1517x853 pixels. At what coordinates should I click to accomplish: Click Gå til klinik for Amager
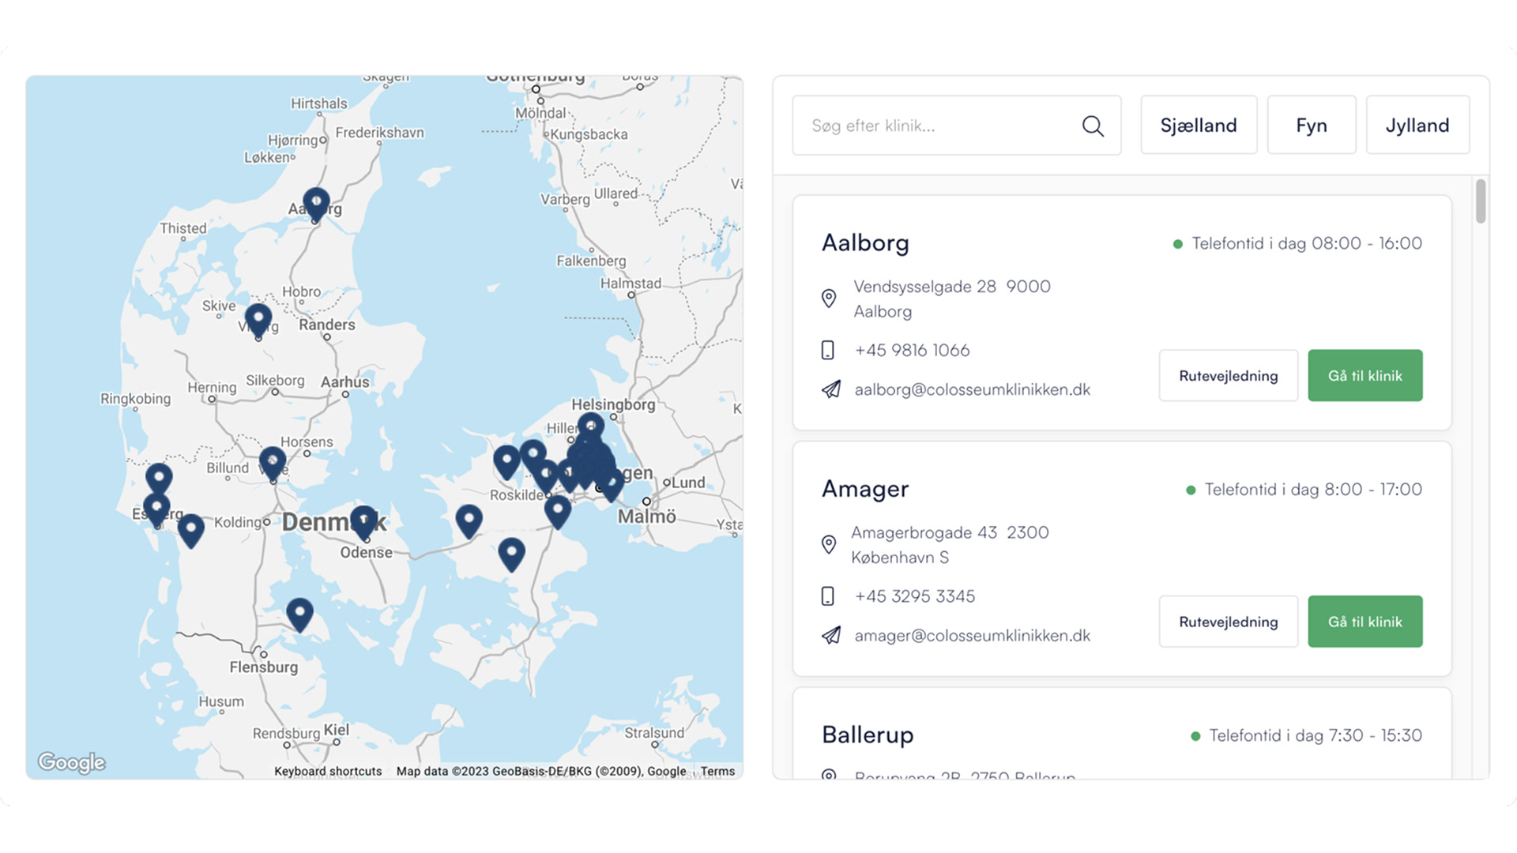point(1365,622)
